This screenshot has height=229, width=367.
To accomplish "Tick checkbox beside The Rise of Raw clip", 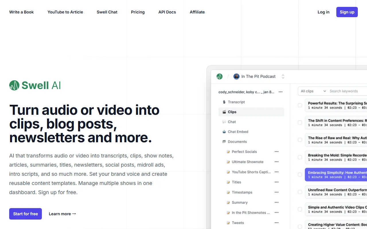I will tap(300, 140).
